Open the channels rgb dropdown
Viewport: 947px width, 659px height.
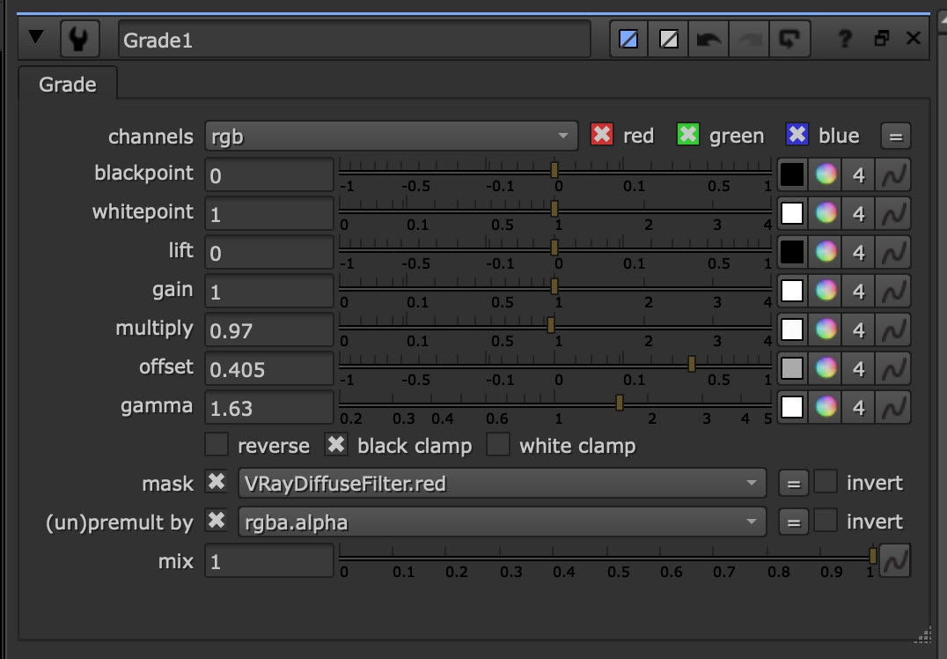391,137
